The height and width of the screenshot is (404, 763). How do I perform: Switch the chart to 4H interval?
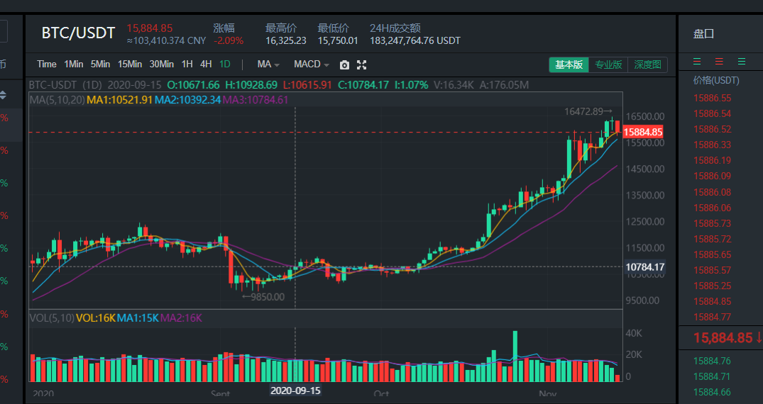click(206, 64)
